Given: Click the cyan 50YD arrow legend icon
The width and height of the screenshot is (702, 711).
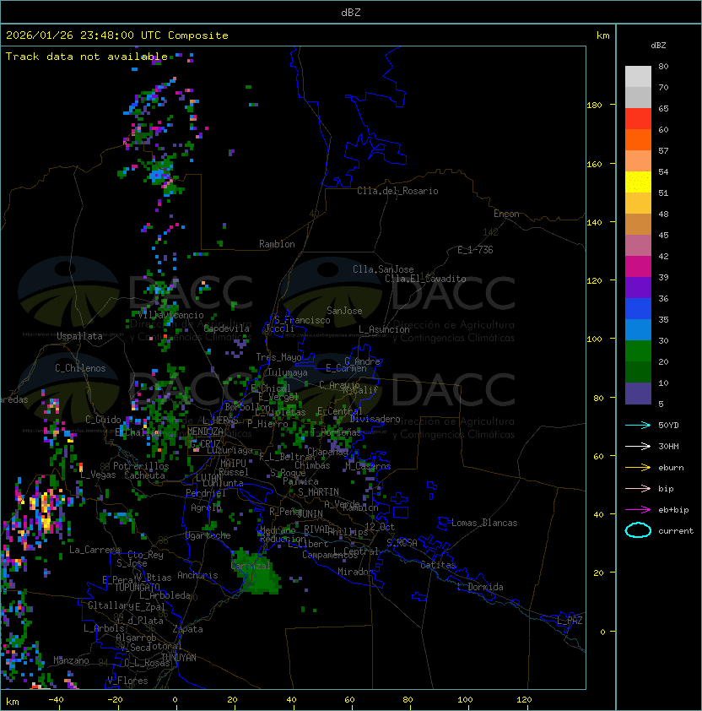Looking at the screenshot, I should click(638, 425).
